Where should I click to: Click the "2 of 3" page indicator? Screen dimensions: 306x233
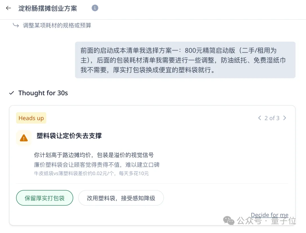point(272,118)
